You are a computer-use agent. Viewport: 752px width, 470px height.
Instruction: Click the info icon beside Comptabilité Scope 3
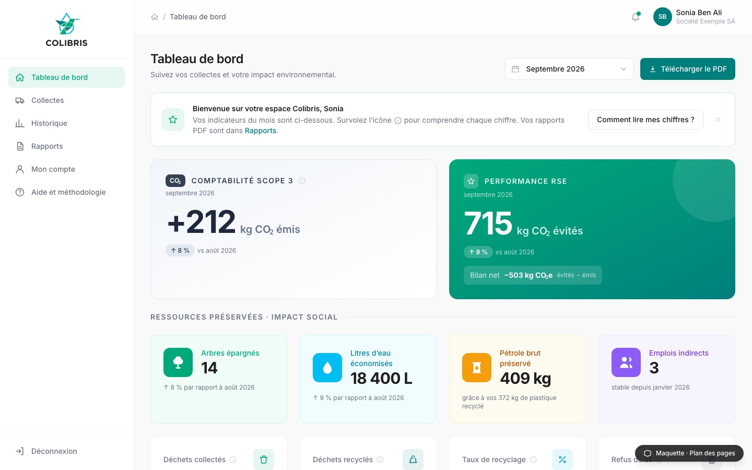(x=302, y=181)
